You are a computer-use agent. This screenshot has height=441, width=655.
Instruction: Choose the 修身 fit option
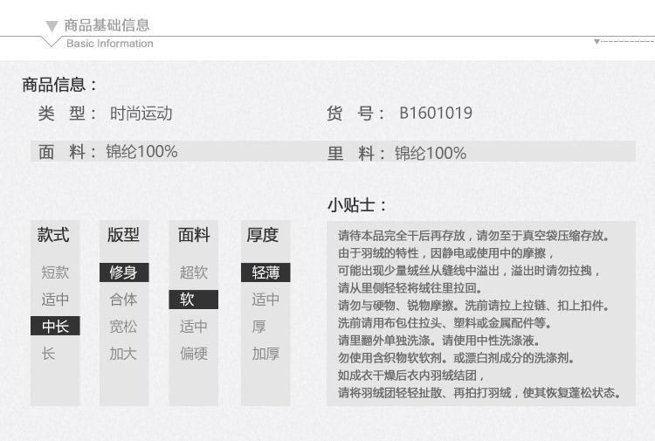(124, 272)
